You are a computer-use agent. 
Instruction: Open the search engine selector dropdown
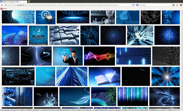point(138,5)
